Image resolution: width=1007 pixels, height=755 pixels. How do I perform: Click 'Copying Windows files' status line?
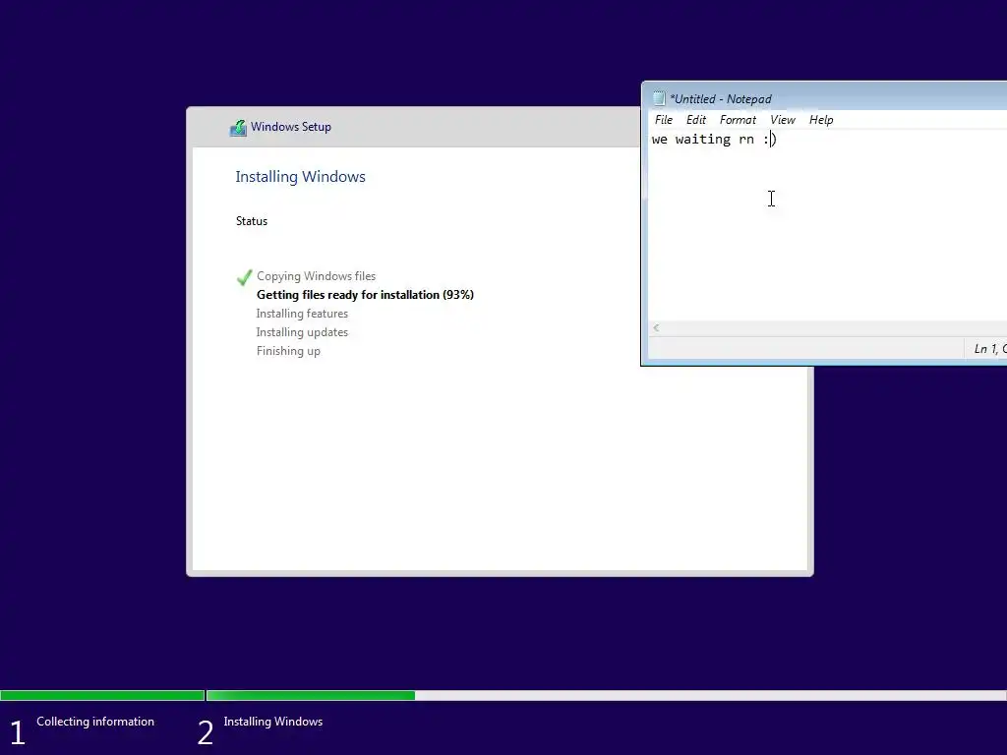[x=316, y=276]
